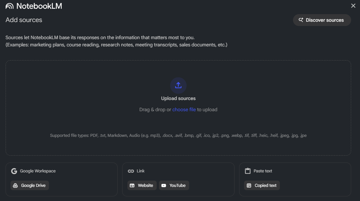Click the Website browser window icon
The height and width of the screenshot is (201, 360).
coord(132,186)
